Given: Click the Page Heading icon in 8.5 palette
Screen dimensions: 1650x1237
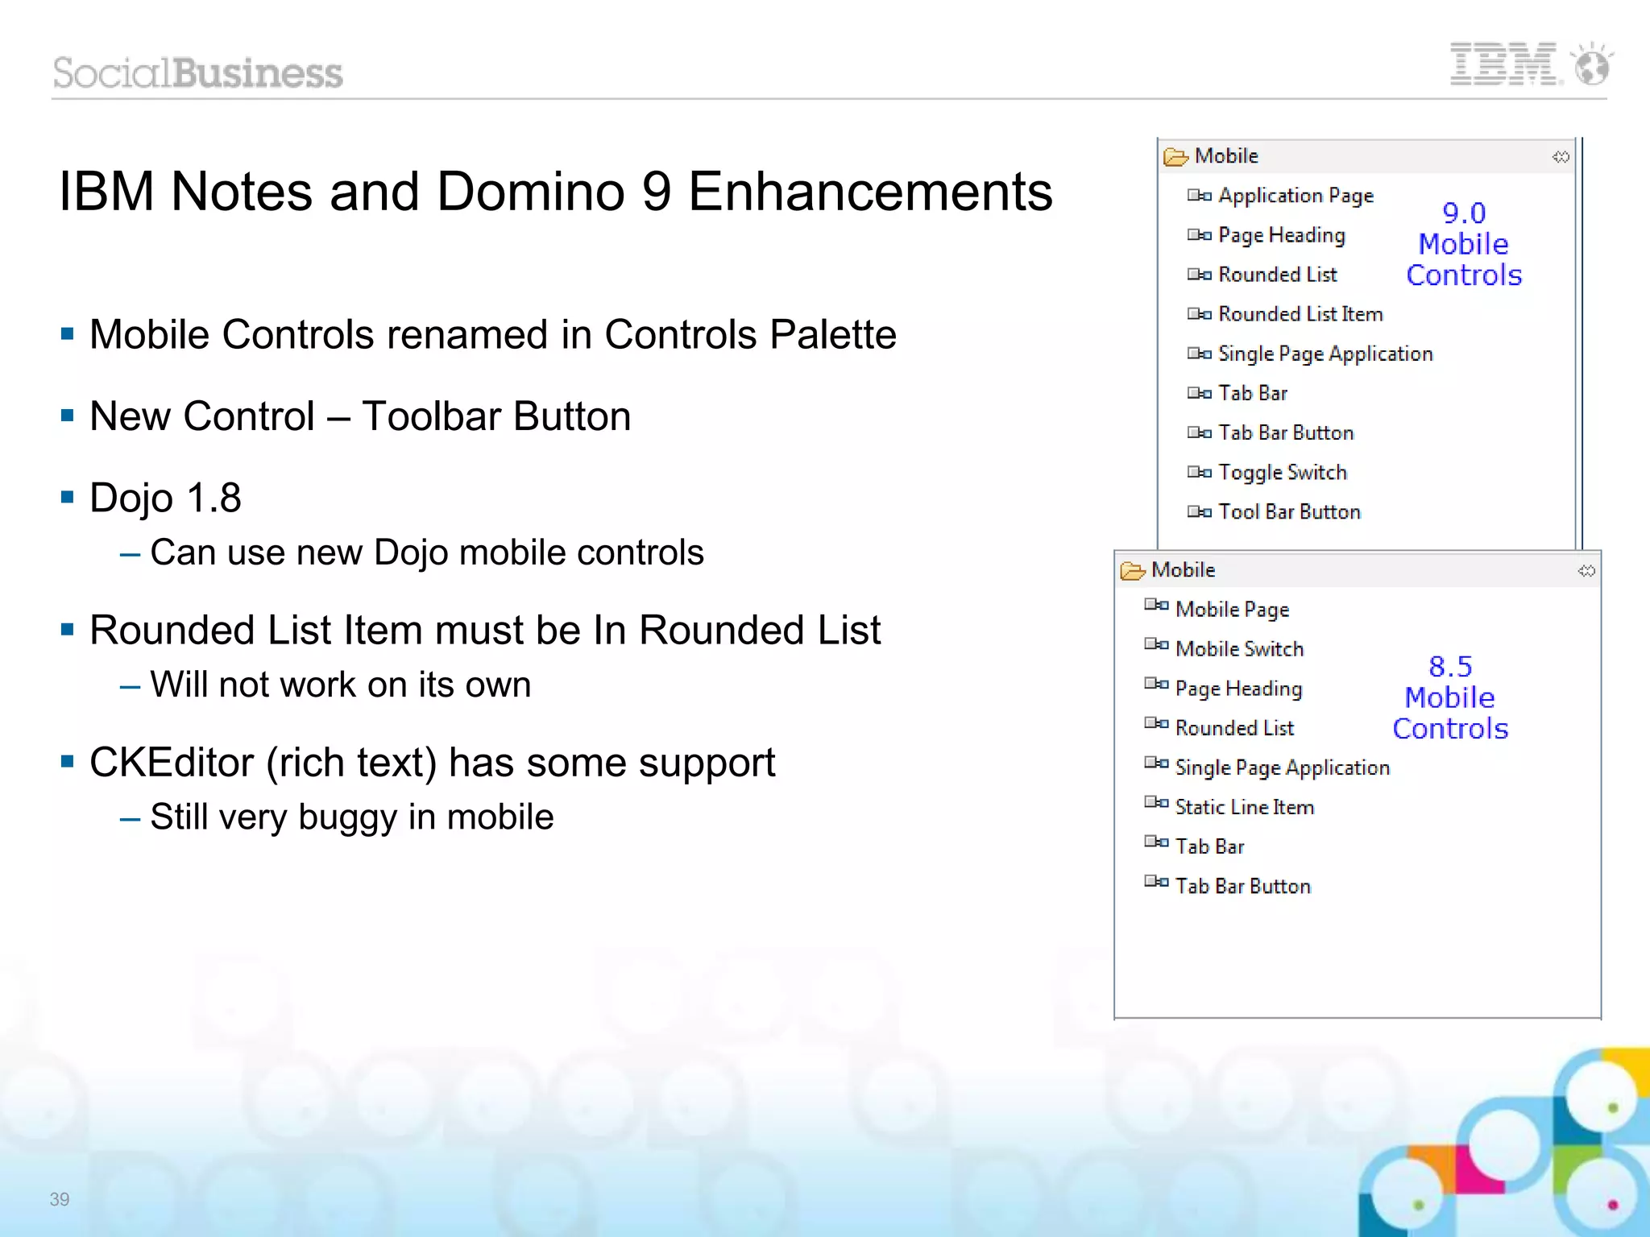Looking at the screenshot, I should coord(1156,684).
